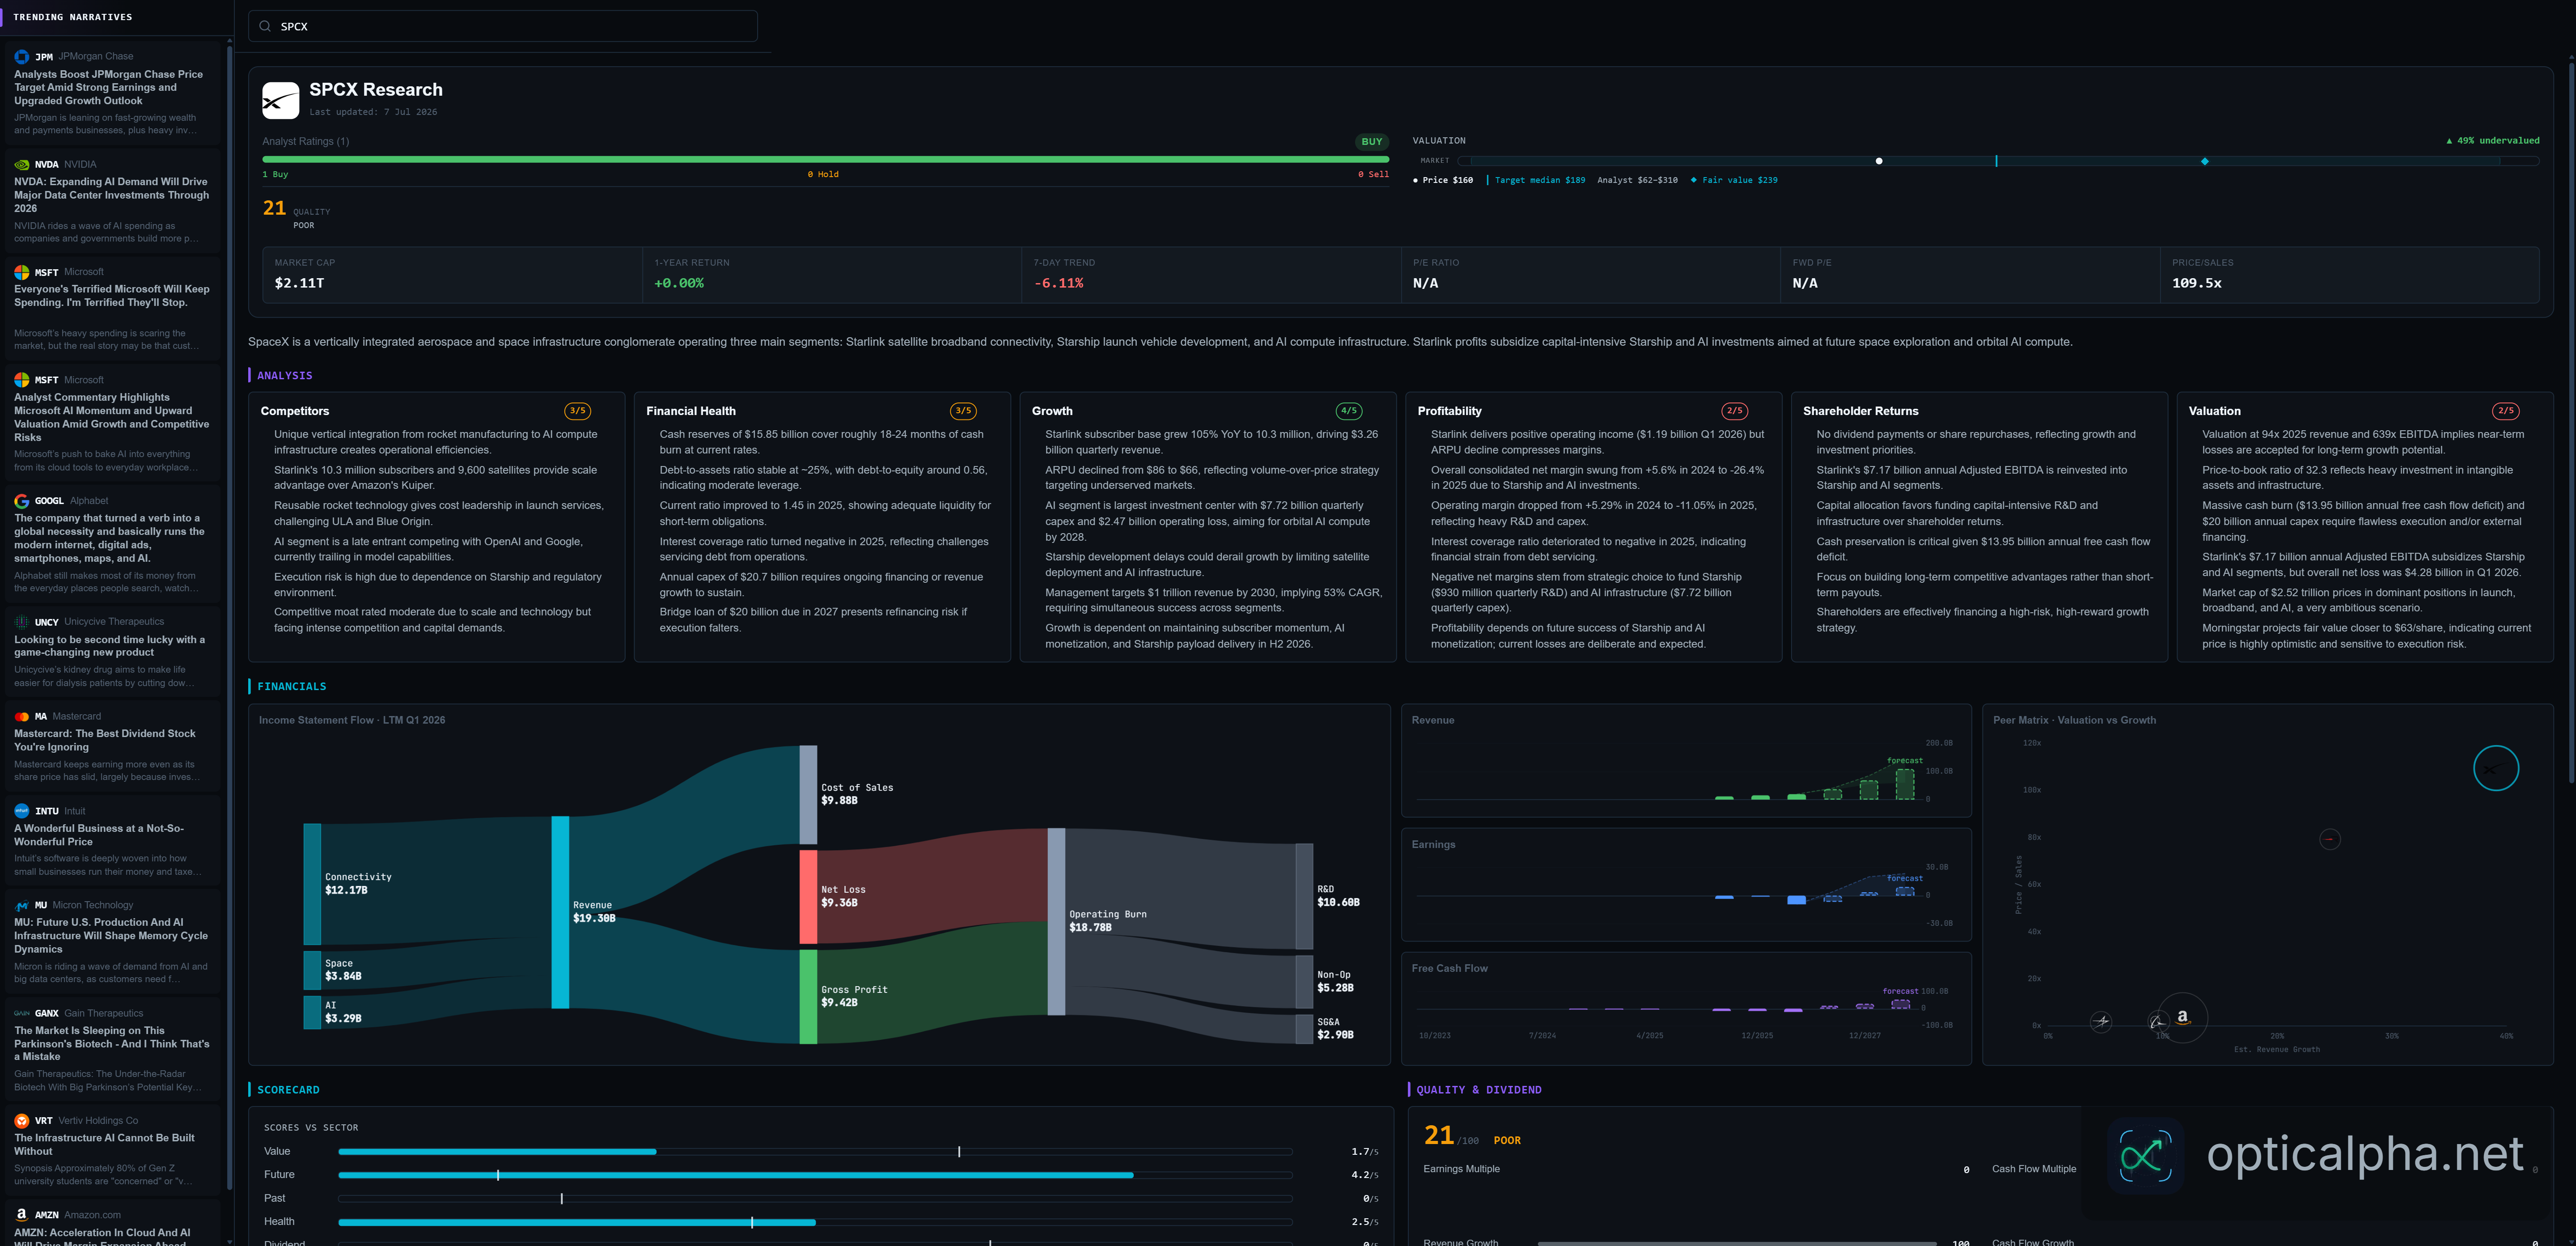Click the QUALITY & DIVIDEND section heading
Viewport: 2576px width, 1246px height.
1478,1090
